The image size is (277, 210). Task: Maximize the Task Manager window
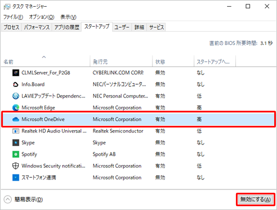[248, 7]
